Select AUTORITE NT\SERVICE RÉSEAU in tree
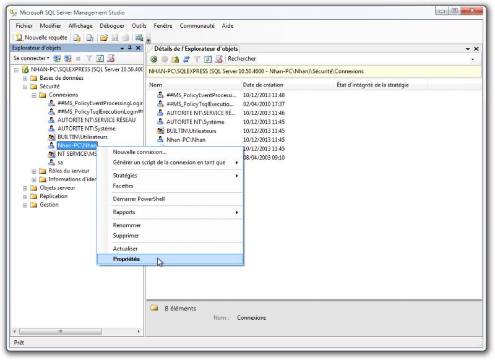495x360 pixels. [x=97, y=120]
